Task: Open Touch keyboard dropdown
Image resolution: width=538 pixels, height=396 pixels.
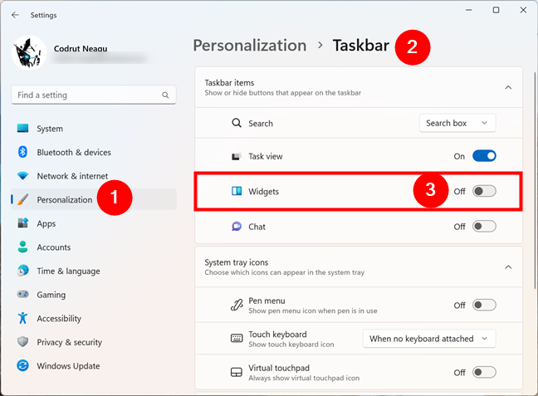Action: (x=429, y=339)
